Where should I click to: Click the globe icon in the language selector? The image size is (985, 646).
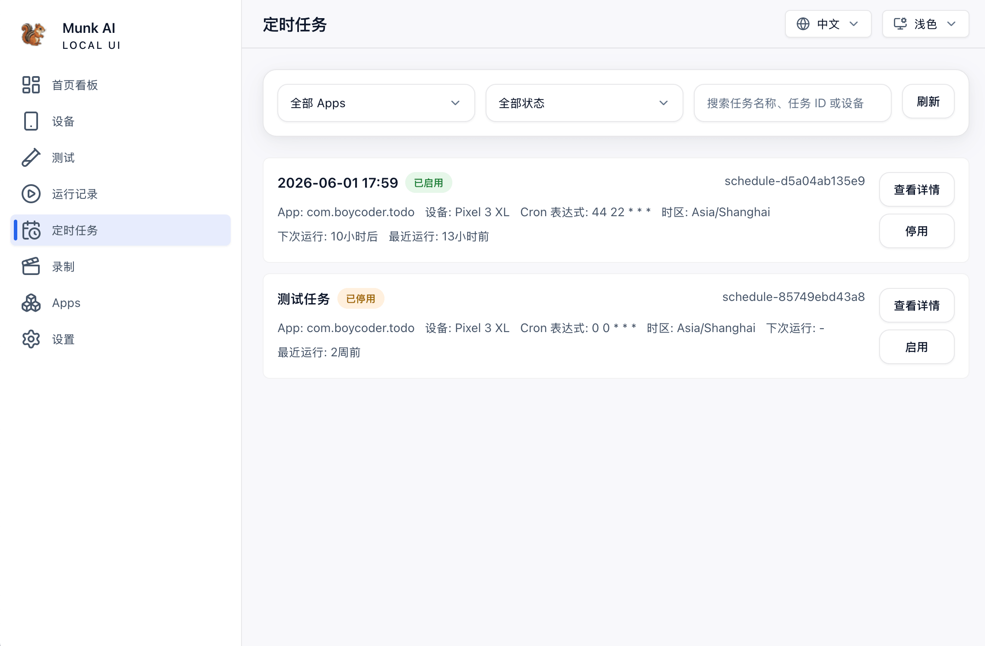803,24
